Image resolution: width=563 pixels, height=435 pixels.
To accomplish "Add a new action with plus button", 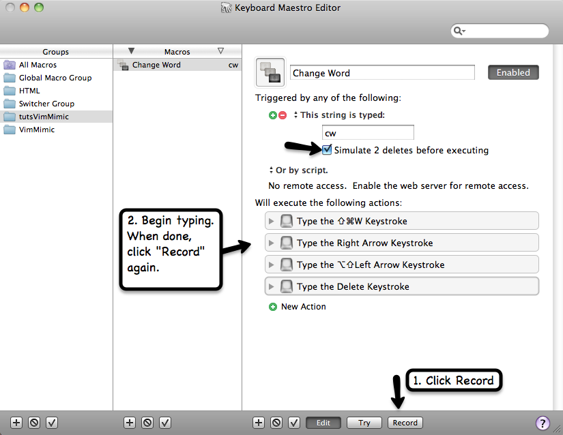I will pos(259,423).
